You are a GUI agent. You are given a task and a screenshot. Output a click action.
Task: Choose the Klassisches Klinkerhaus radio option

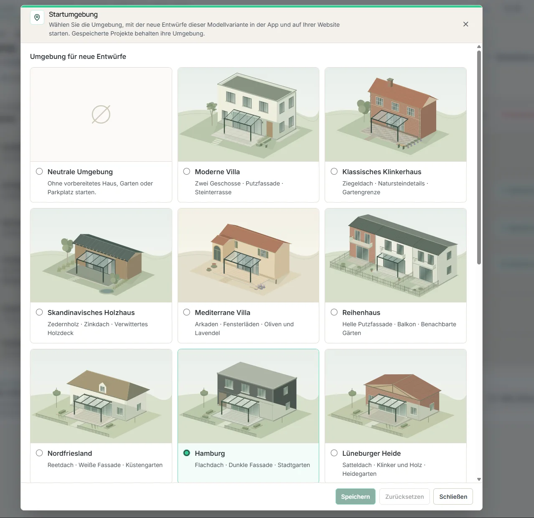click(x=334, y=171)
